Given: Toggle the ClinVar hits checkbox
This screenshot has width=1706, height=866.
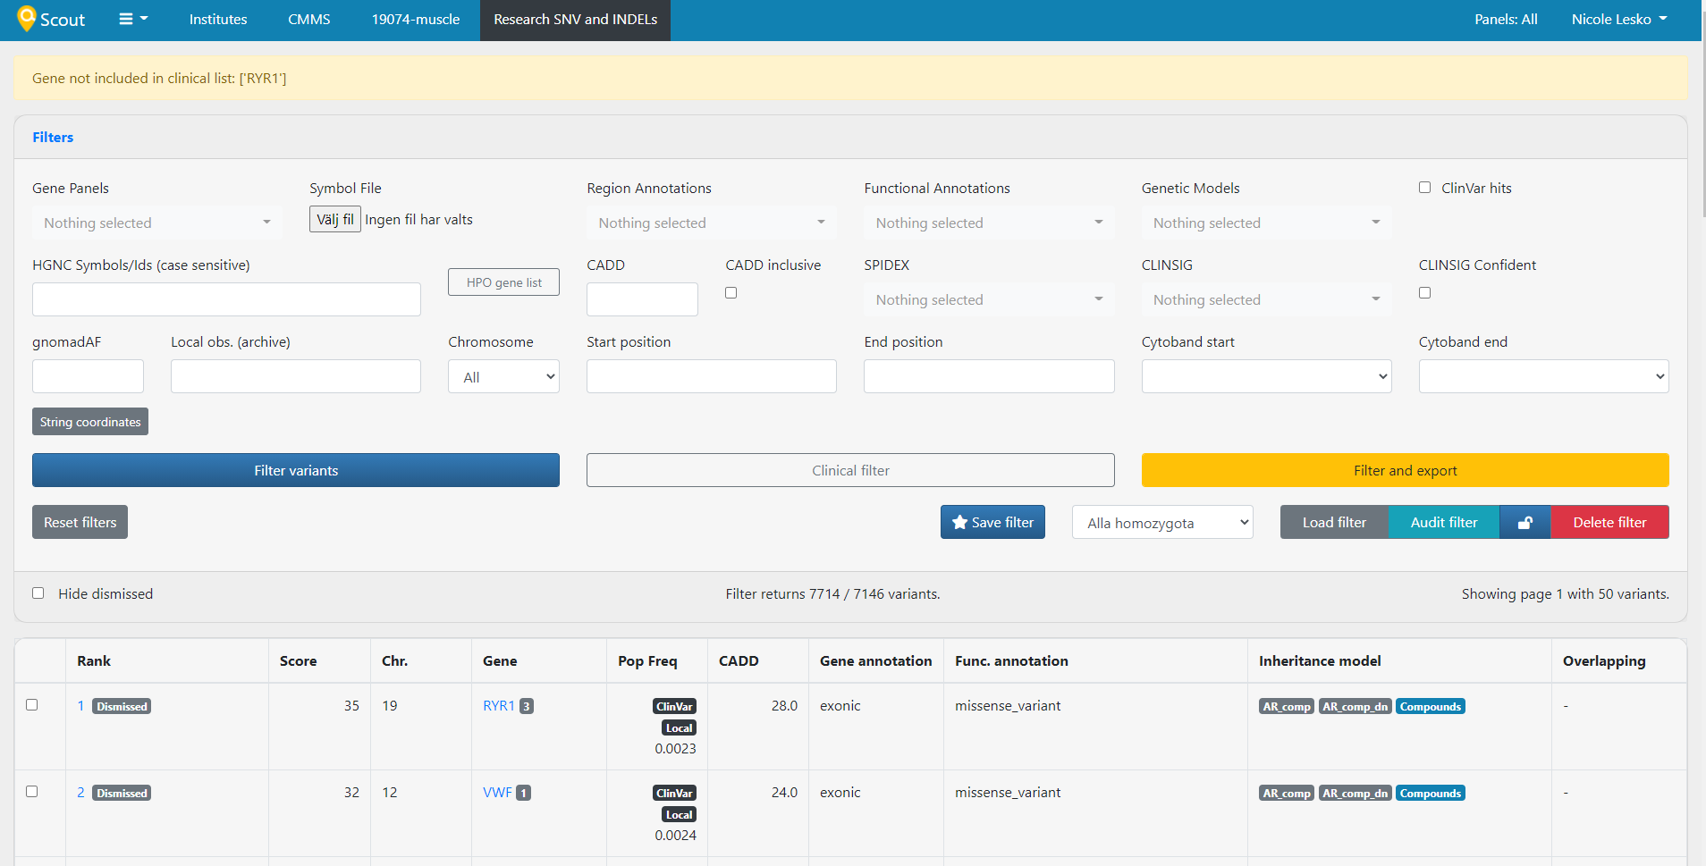Looking at the screenshot, I should (x=1424, y=188).
